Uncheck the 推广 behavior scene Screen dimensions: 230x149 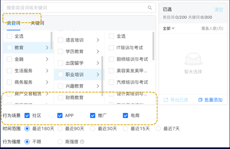pyautogui.click(x=92, y=115)
